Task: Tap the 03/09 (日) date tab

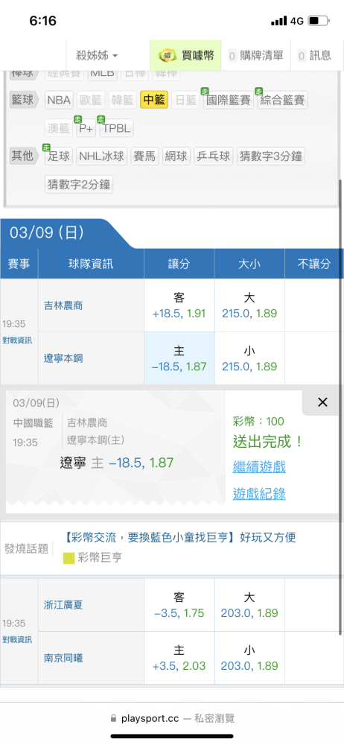Action: coord(47,232)
